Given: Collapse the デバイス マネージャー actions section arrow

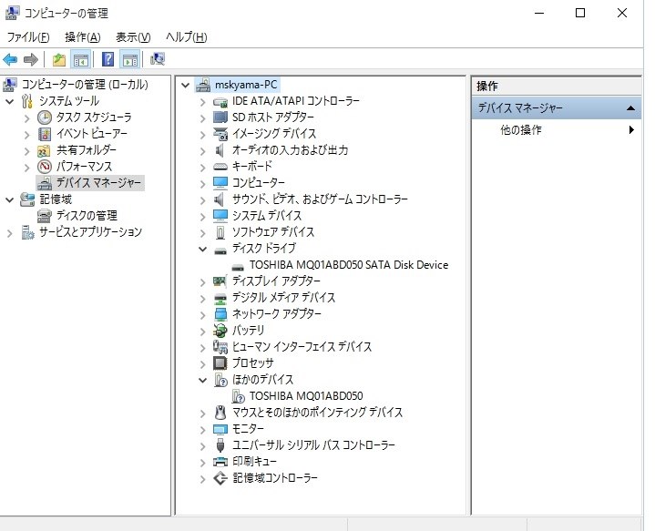Looking at the screenshot, I should (630, 108).
